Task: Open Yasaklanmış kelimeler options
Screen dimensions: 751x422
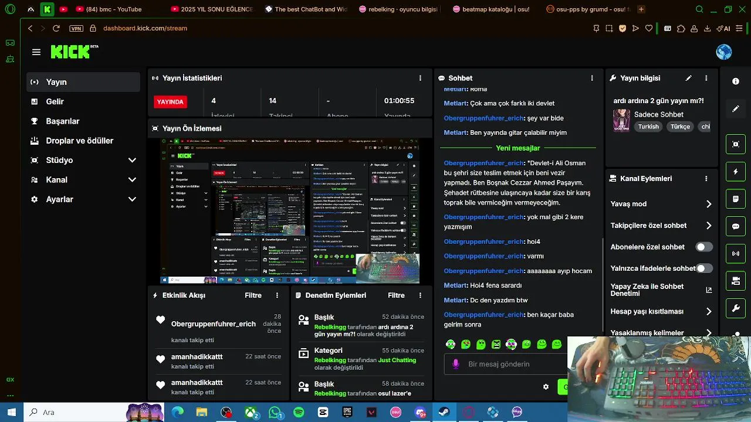Action: tap(661, 332)
